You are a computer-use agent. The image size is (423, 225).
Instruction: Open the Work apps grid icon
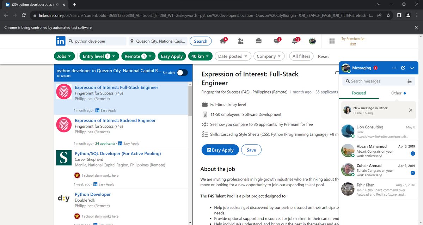click(x=332, y=41)
